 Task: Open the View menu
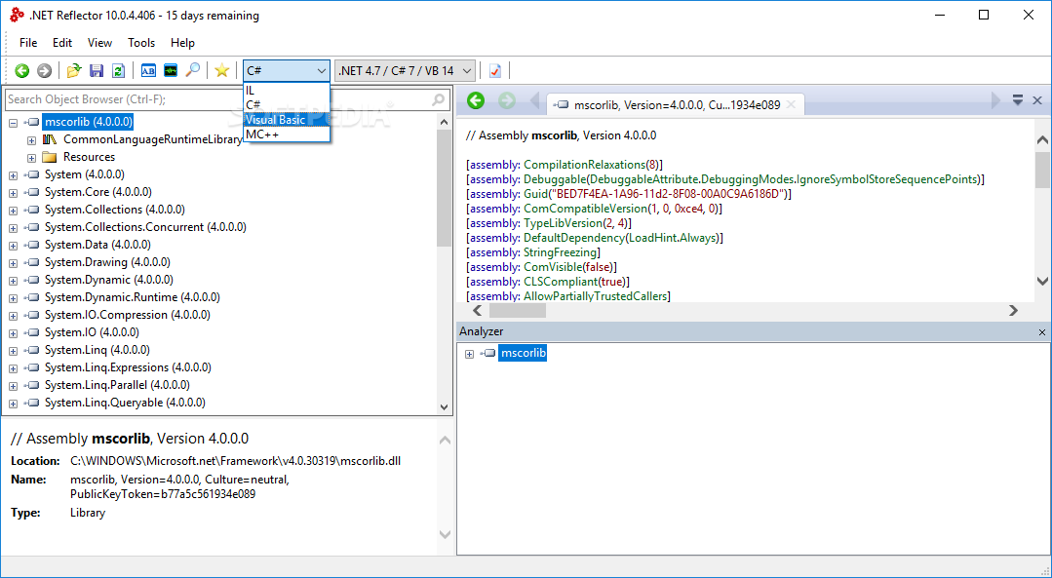(100, 42)
